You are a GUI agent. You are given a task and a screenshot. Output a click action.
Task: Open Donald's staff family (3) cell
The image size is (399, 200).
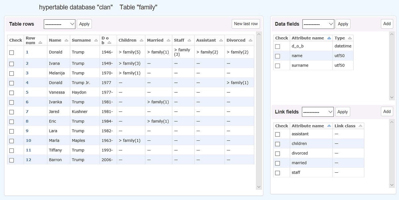182,52
